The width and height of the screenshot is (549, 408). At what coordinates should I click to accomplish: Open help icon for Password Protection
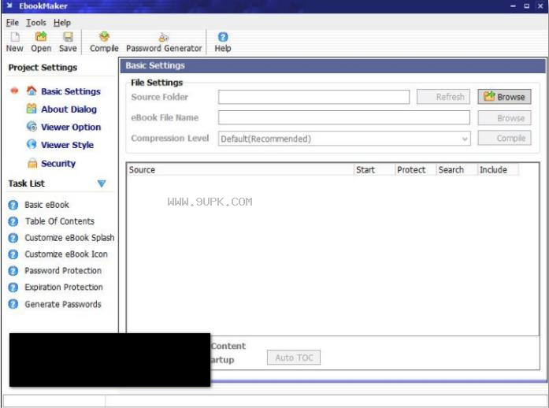[13, 271]
